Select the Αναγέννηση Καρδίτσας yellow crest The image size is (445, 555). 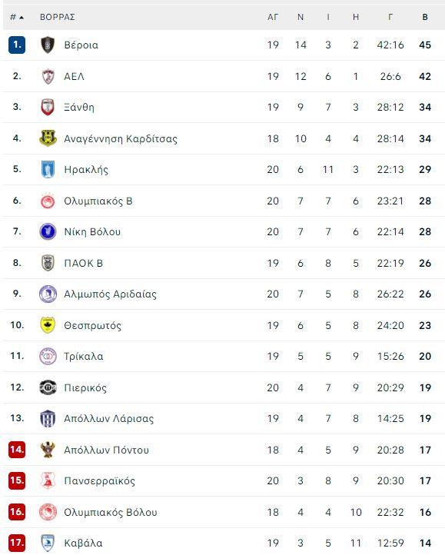point(48,138)
